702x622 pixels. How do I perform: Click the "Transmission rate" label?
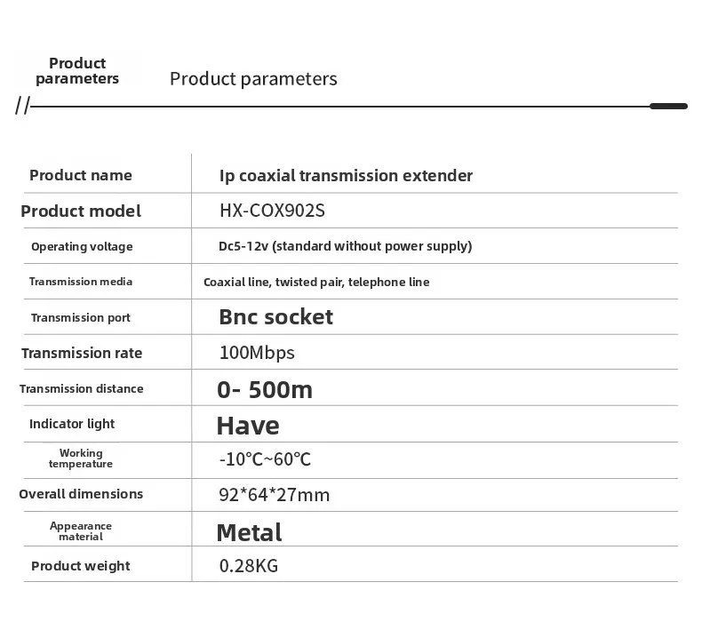82,353
